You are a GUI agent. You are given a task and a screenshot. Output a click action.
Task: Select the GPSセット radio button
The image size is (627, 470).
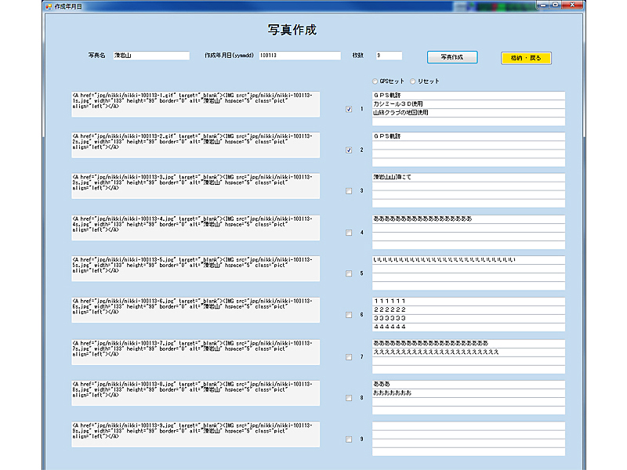point(375,81)
